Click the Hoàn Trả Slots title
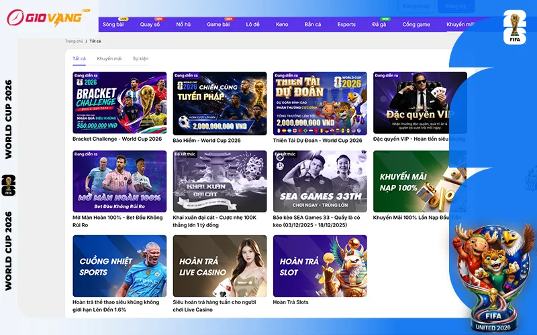Viewport: 537px width, 335px height. pyautogui.click(x=291, y=302)
